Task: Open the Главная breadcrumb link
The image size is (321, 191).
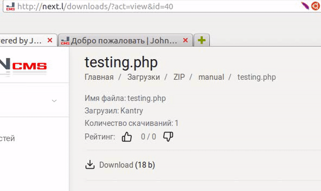Action: [x=99, y=77]
